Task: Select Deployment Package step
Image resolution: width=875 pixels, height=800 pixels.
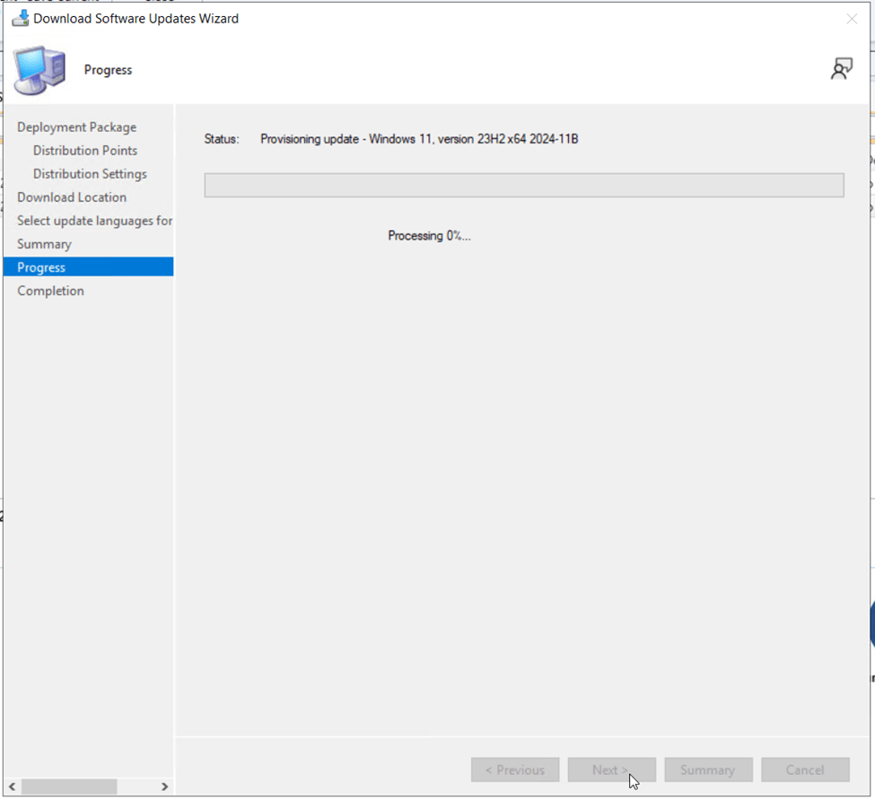Action: click(76, 127)
